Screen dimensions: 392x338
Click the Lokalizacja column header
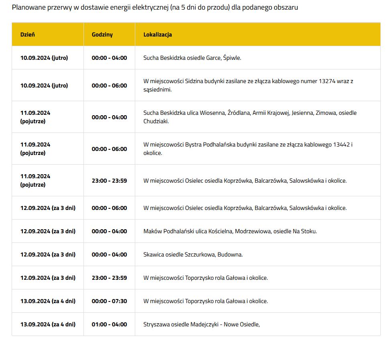pos(158,35)
